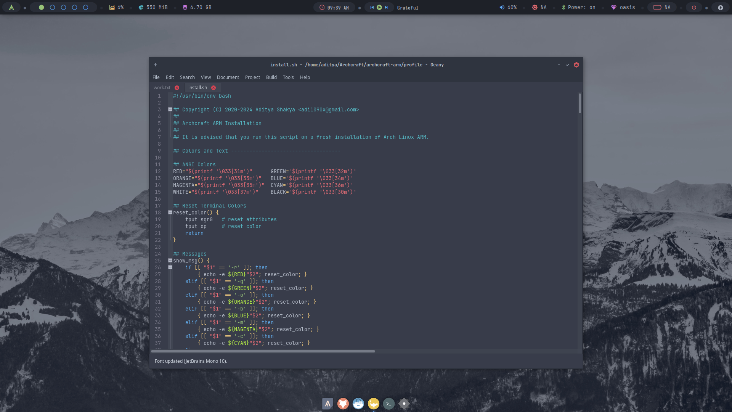Click the power button icon in the top bar
Image resolution: width=732 pixels, height=412 pixels.
694,7
